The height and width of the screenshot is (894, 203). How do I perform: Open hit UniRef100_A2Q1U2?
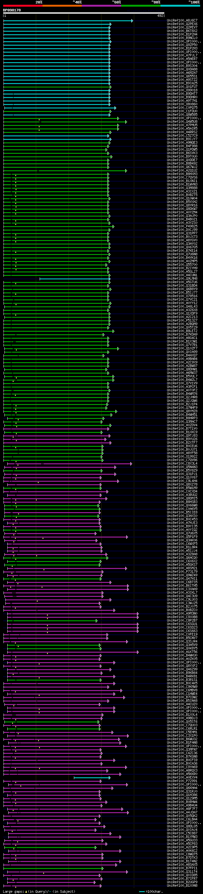pos(182,170)
